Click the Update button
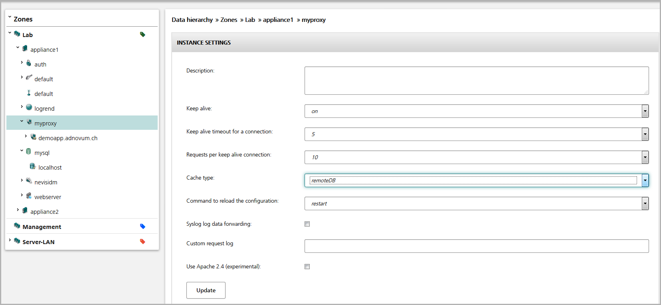The height and width of the screenshot is (305, 661). (206, 290)
